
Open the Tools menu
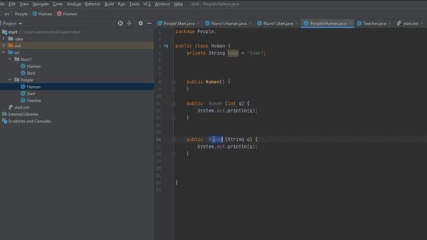[134, 4]
